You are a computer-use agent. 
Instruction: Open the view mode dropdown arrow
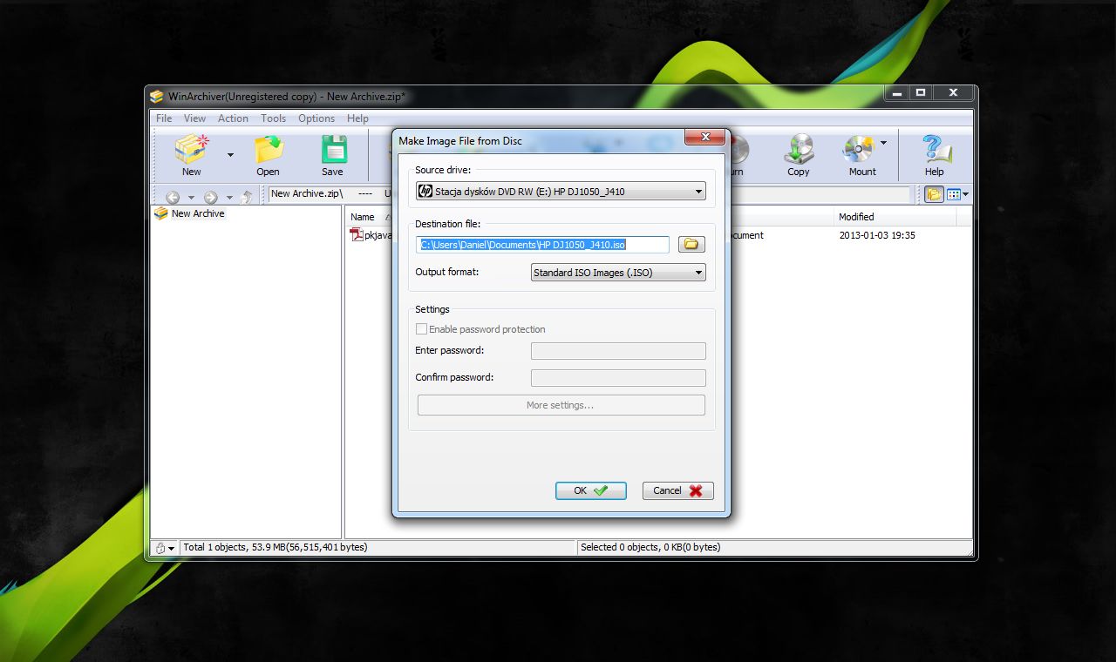point(965,195)
